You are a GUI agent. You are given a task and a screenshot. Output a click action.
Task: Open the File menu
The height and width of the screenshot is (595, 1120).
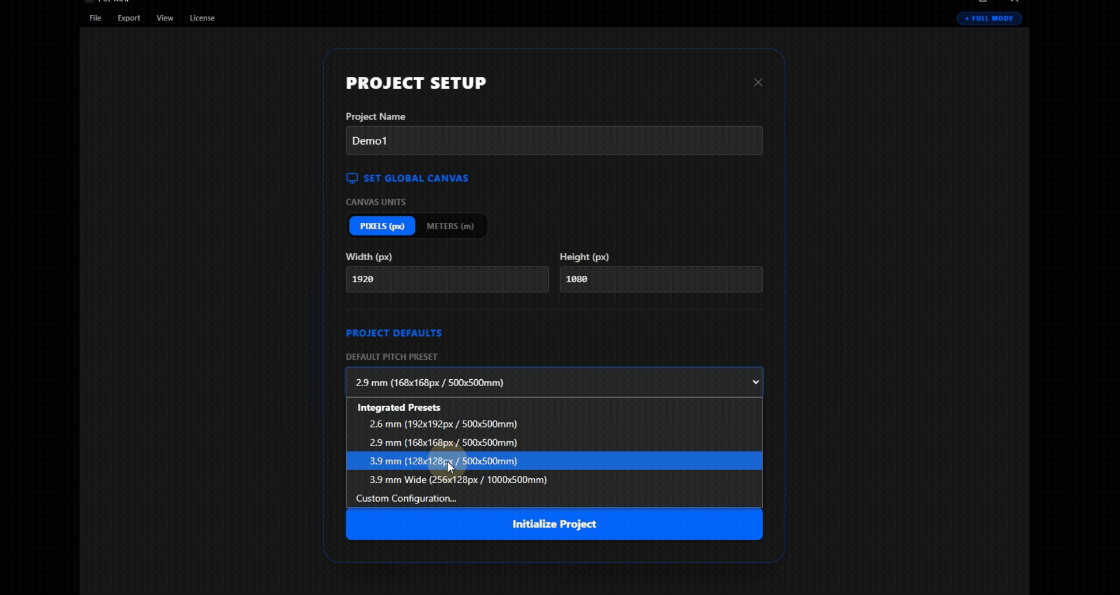[95, 18]
